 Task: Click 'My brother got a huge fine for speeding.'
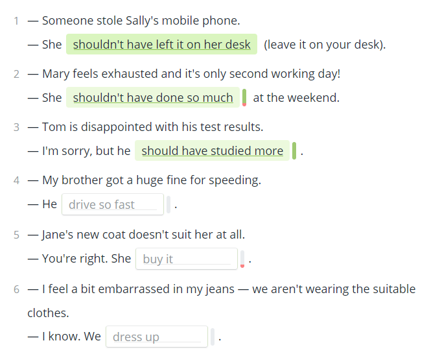click(x=152, y=180)
